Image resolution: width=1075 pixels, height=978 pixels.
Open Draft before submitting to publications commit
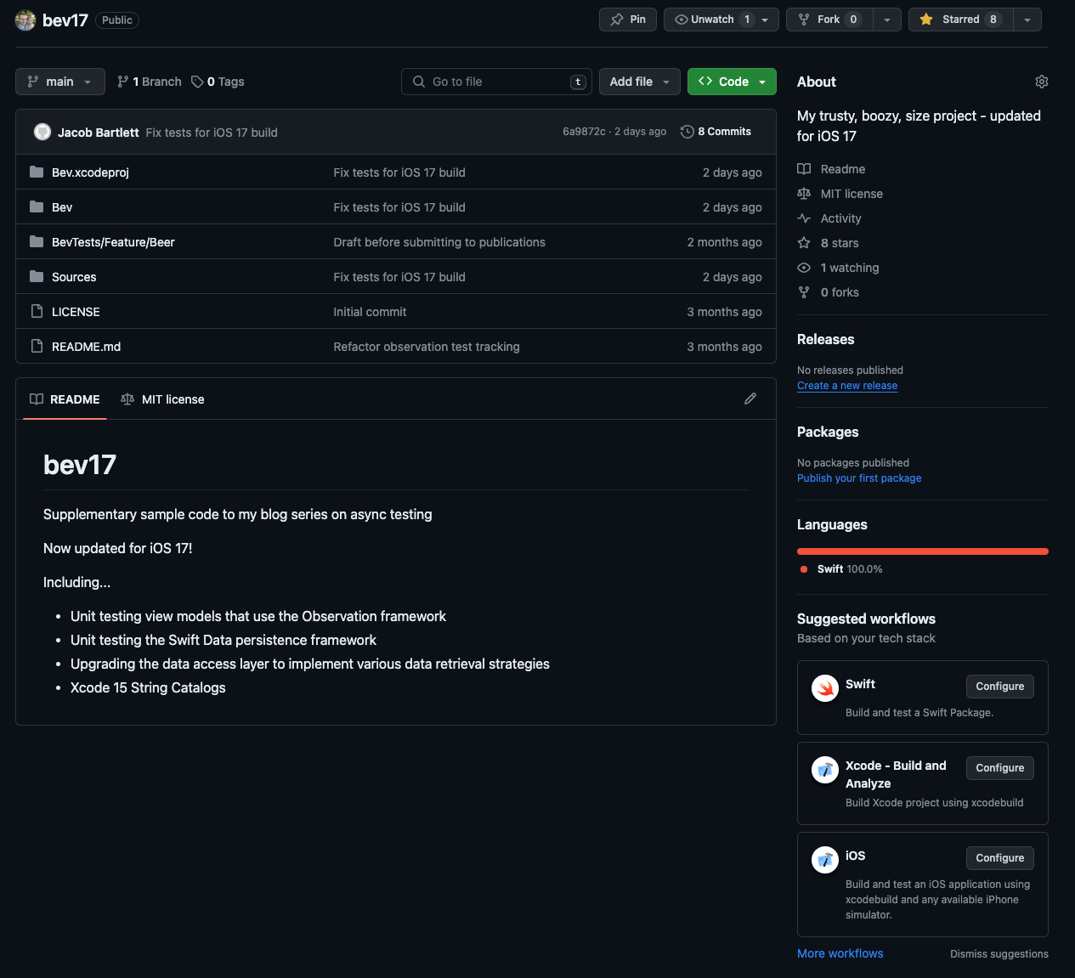tap(439, 242)
